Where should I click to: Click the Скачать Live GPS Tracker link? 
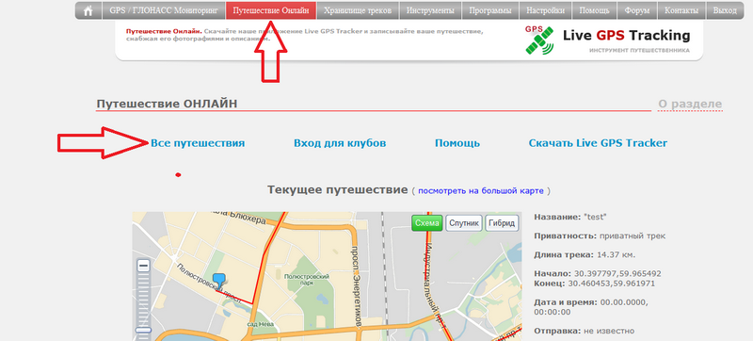tap(598, 143)
